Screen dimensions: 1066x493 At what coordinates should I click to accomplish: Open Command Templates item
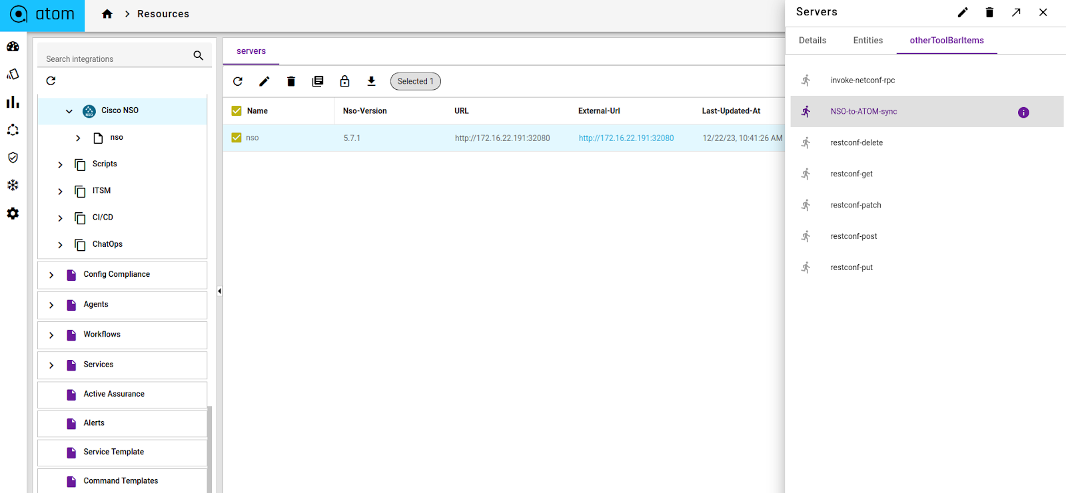pyautogui.click(x=122, y=481)
